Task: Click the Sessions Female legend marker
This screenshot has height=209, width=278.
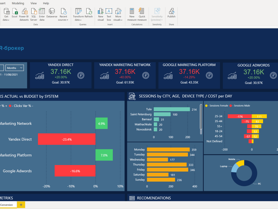Action: 206,106
